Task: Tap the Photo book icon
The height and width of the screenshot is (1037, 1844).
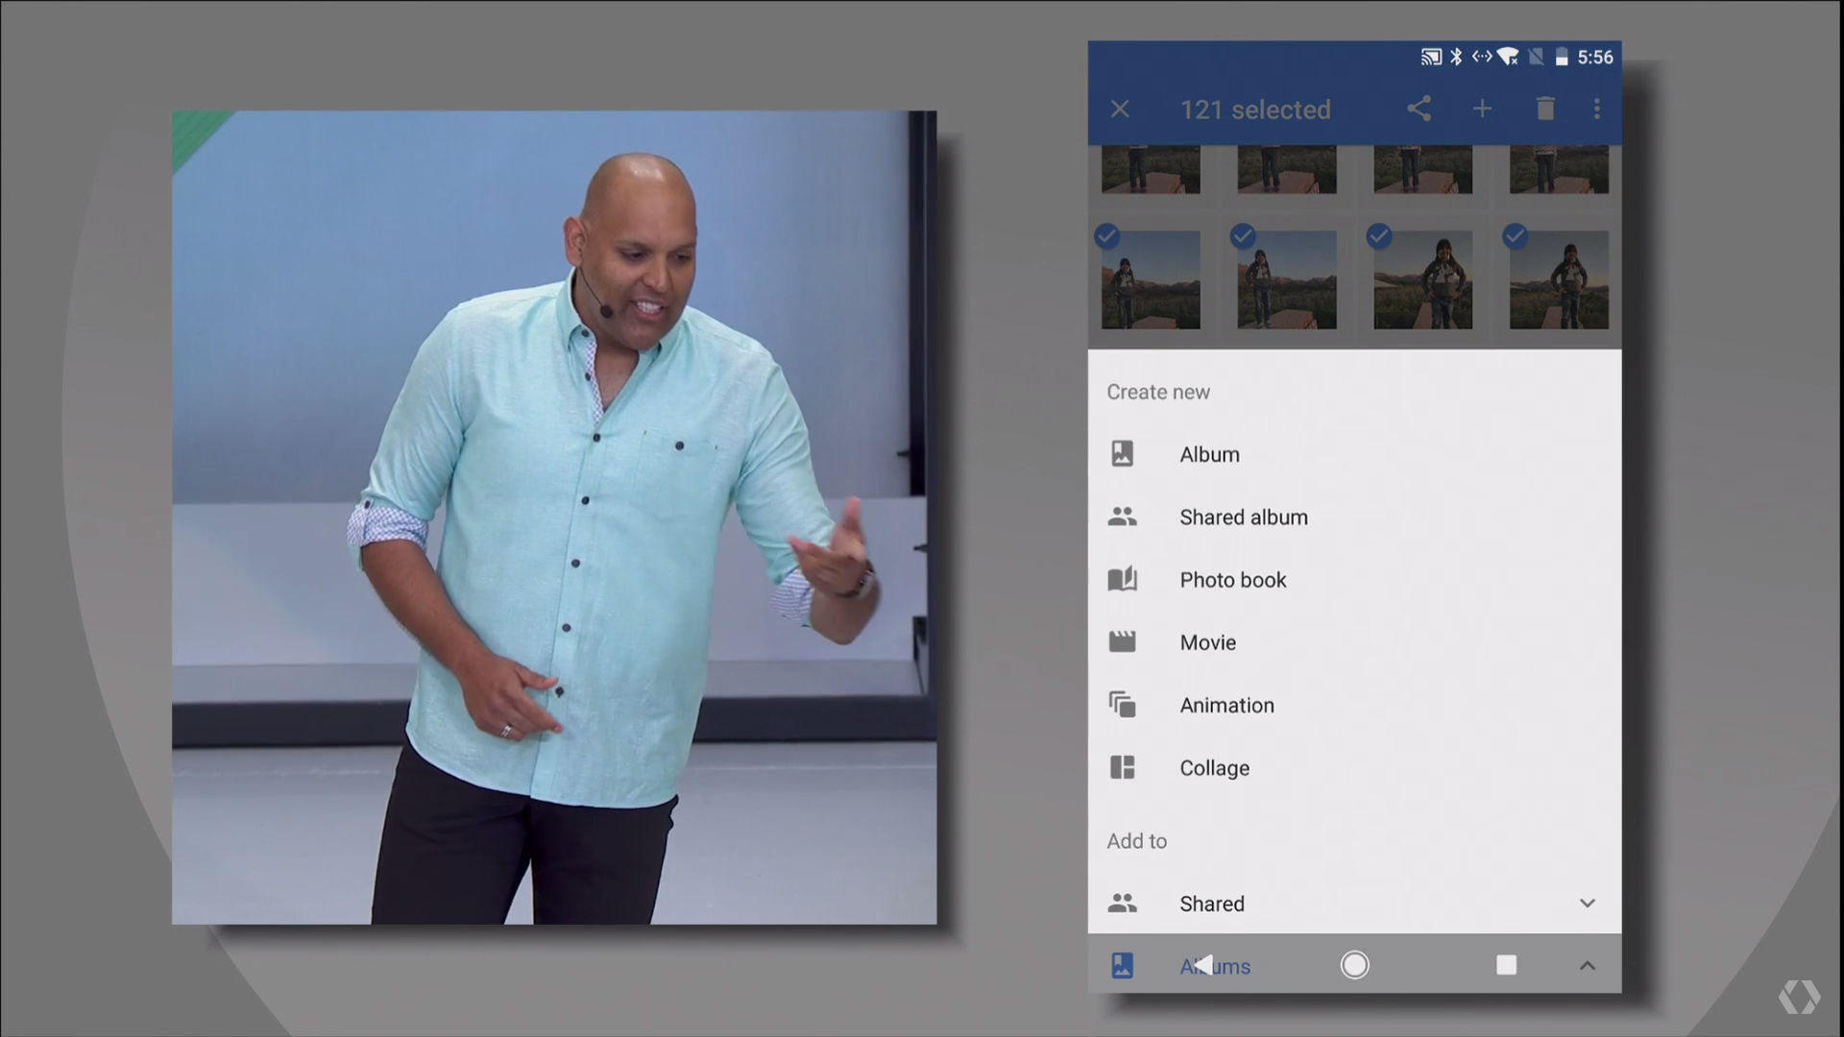Action: point(1122,579)
